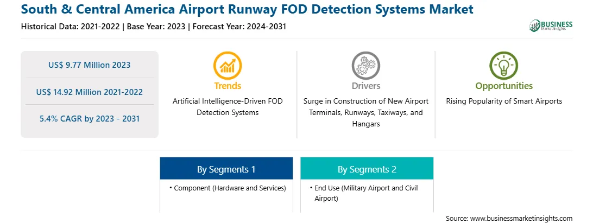Click the orange Trends chart icon
Viewport: 593px width, 223px height.
point(228,66)
